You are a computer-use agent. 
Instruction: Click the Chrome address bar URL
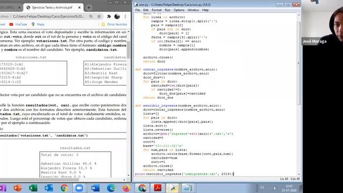click(x=48, y=17)
